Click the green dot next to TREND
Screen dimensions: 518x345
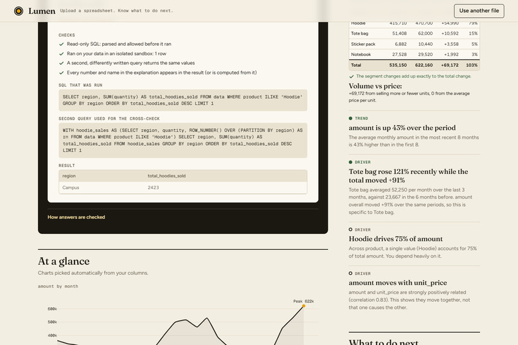click(x=350, y=118)
